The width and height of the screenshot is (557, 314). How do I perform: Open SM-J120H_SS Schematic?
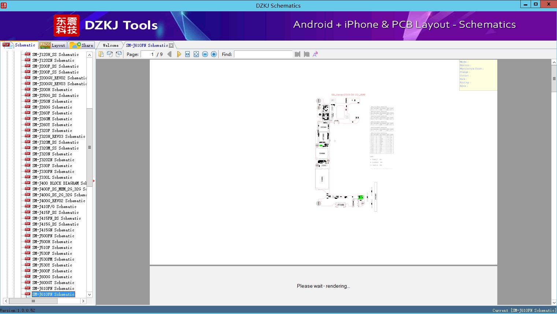click(55, 54)
